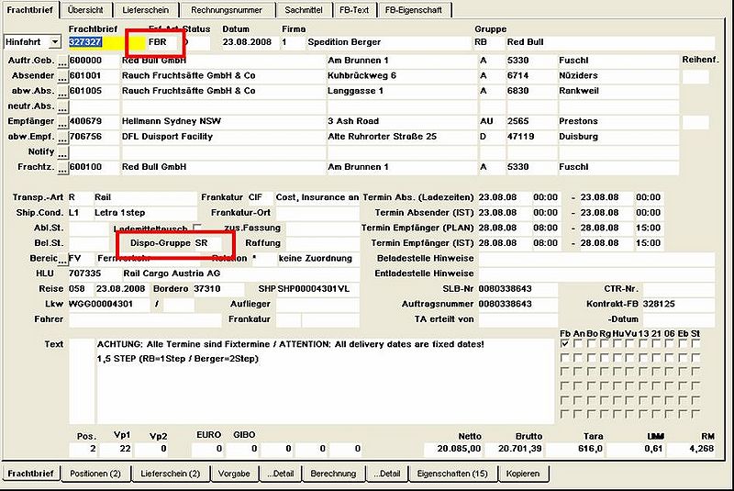Click the SLB-Nr field 0080338643
The width and height of the screenshot is (734, 491).
click(517, 289)
